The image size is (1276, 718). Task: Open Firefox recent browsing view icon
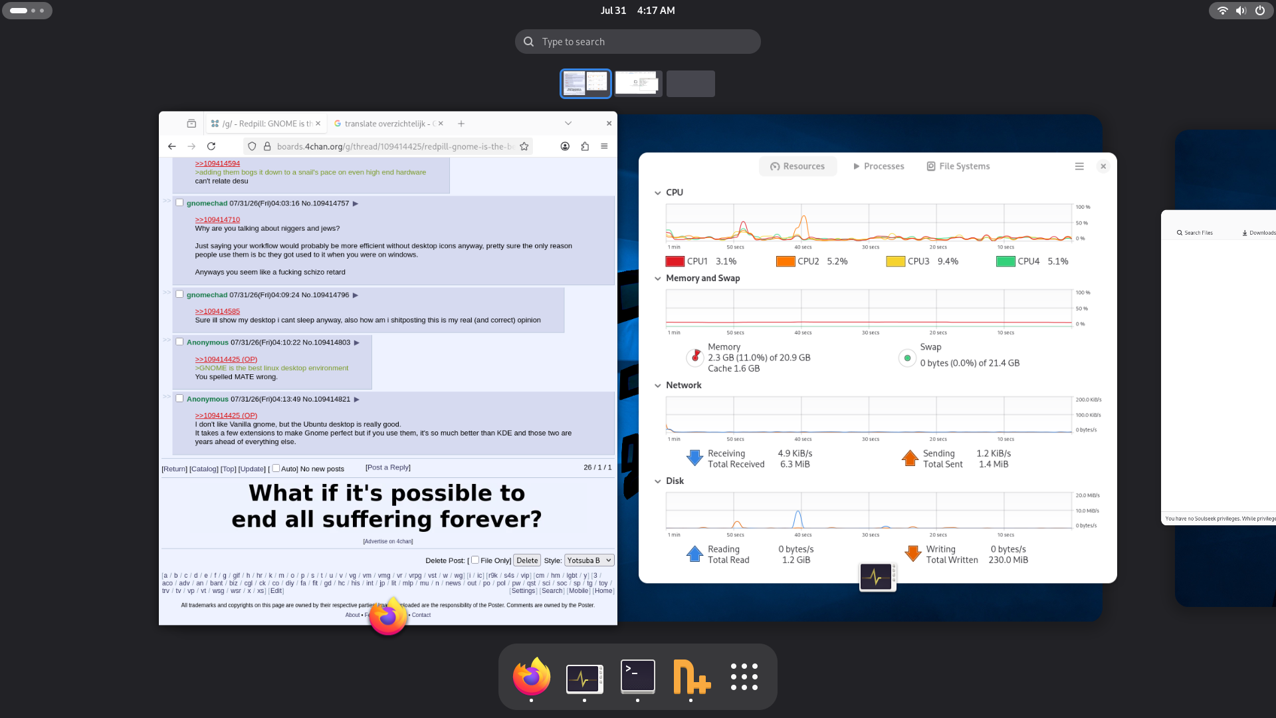[x=191, y=124]
